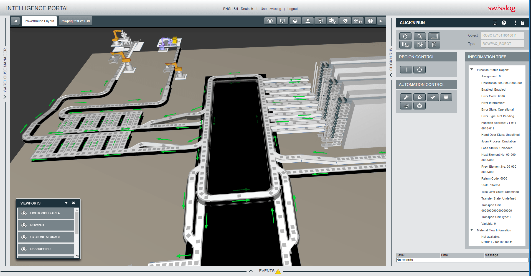Screen dimensions: 531x276
Task: Click the 'Error State: Operational' tree row
Action: tap(497, 110)
